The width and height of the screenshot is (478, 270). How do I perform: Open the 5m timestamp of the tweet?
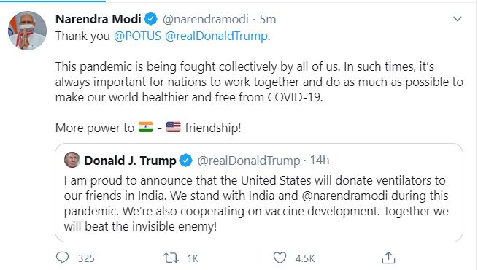coord(268,19)
